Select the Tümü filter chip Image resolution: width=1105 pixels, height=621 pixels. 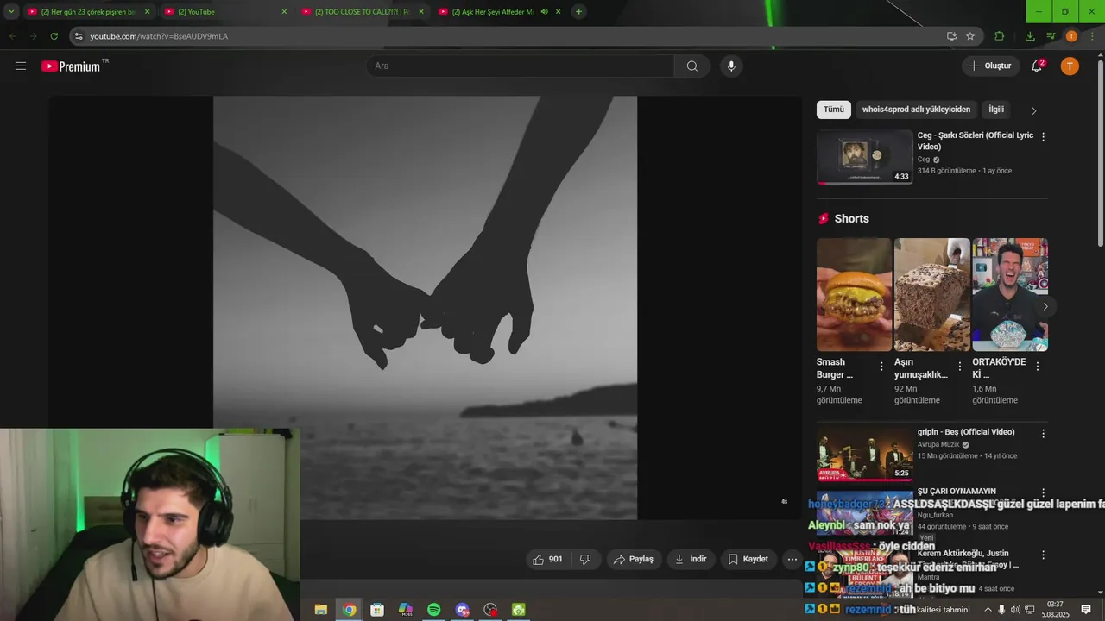[833, 110]
